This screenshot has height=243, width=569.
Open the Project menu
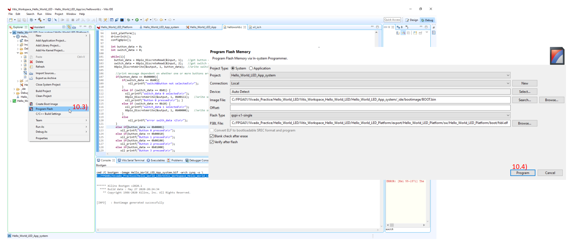59,14
